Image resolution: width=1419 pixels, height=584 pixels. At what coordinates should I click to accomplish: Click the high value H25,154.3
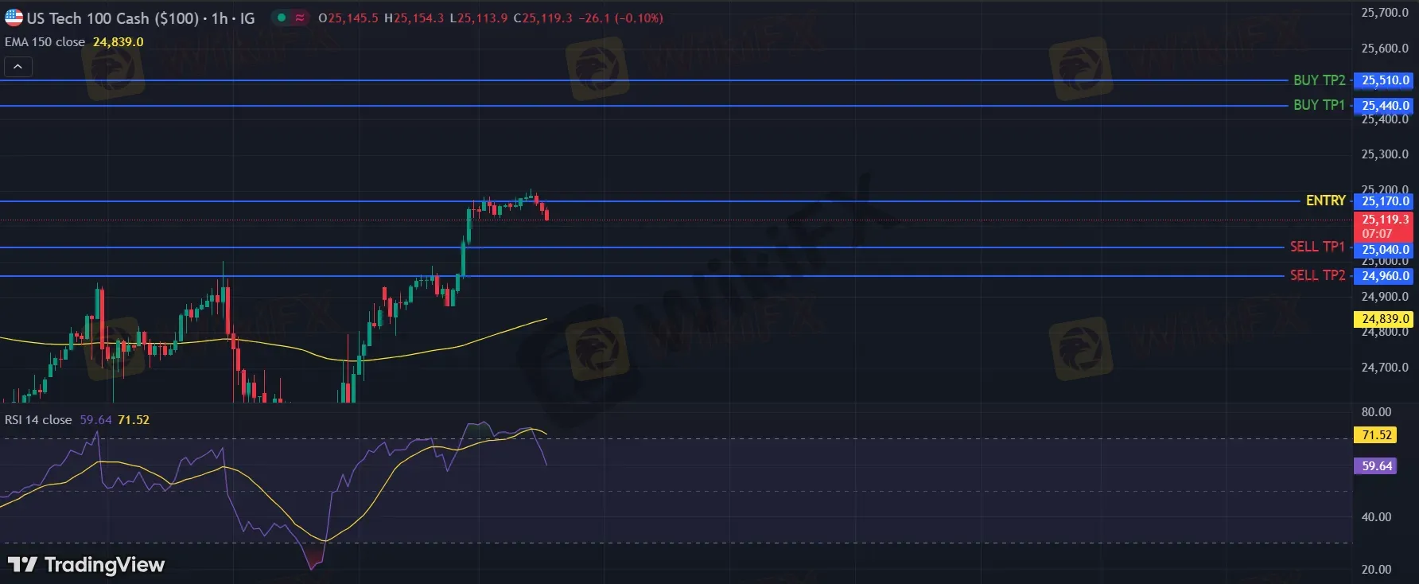(414, 18)
